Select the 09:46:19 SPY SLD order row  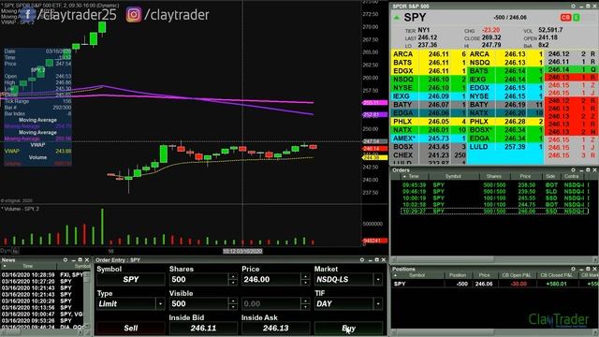(x=495, y=191)
